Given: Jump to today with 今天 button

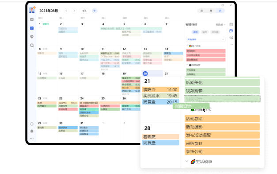Looking at the screenshot, I should tap(84, 11).
